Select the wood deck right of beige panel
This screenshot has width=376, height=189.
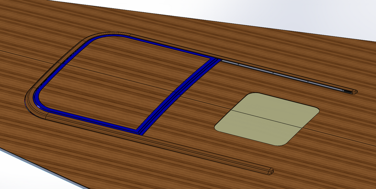pyautogui.click(x=342, y=123)
